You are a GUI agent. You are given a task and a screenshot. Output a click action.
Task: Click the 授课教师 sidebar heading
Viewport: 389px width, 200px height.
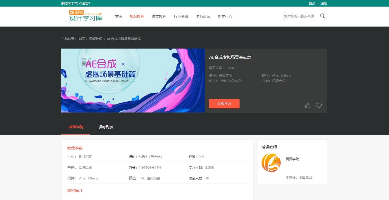(x=269, y=147)
